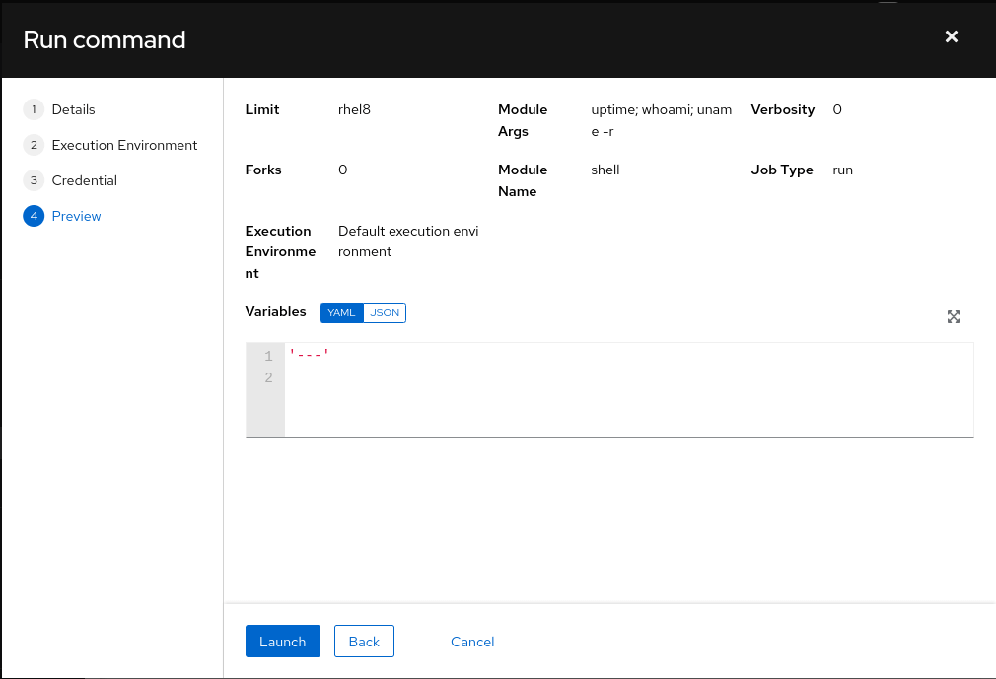
Task: Close the Run command dialog
Action: 951,36
